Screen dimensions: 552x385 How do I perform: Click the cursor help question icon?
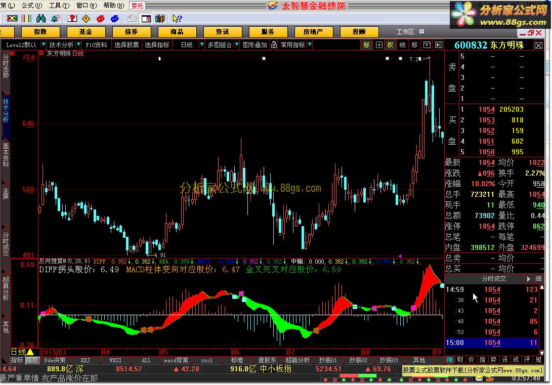pyautogui.click(x=177, y=18)
